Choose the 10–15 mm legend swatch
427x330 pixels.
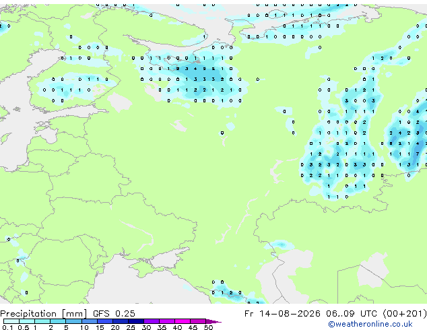(x=90, y=321)
